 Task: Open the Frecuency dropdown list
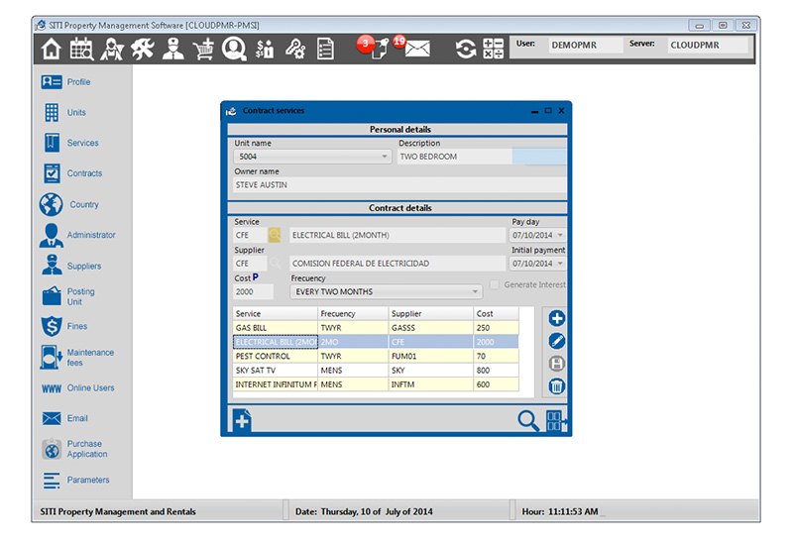pyautogui.click(x=476, y=292)
